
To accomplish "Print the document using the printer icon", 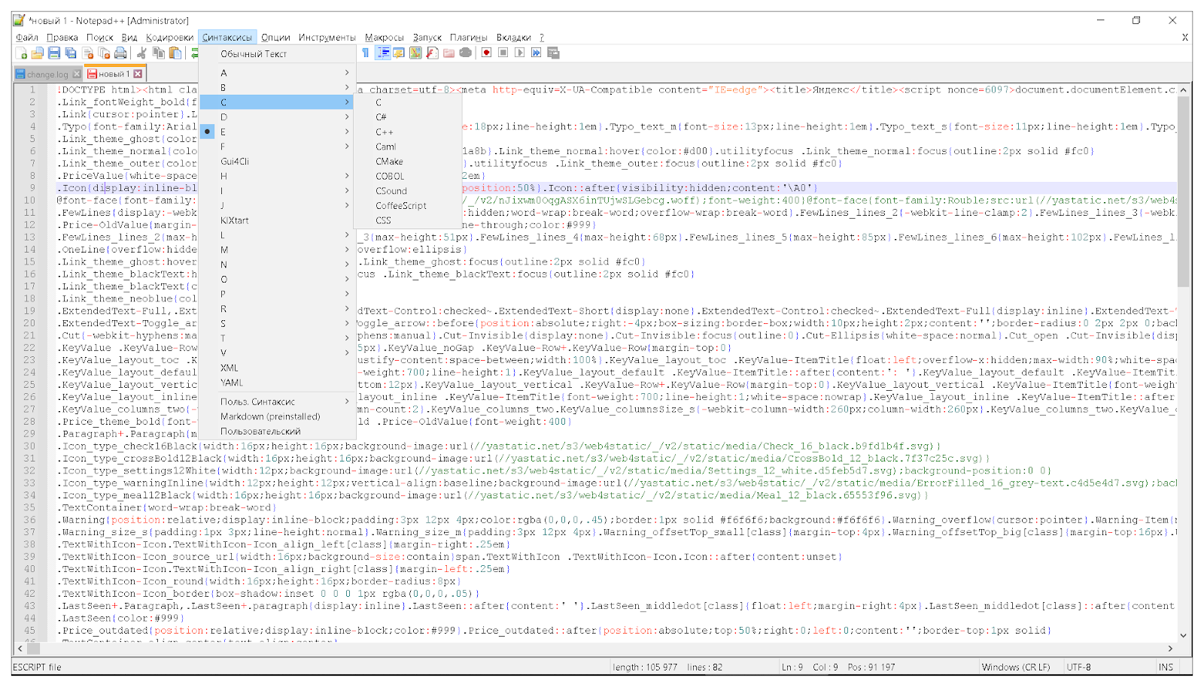I will pos(120,53).
